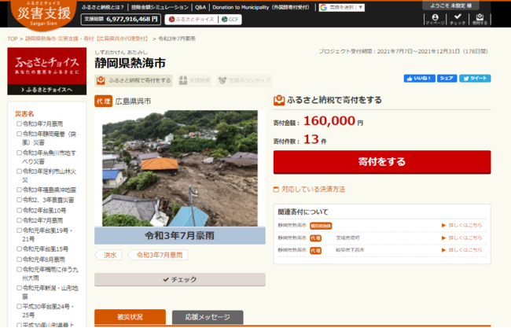
Task: Select the 被災状況 tab
Action: [130, 318]
